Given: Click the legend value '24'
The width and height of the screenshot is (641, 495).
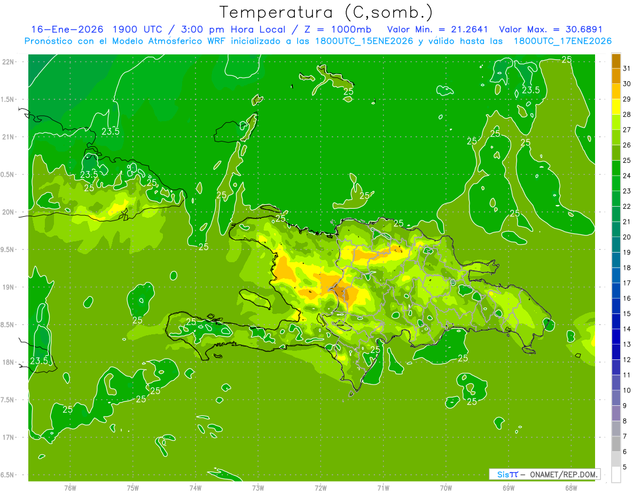Looking at the screenshot, I should (x=627, y=176).
